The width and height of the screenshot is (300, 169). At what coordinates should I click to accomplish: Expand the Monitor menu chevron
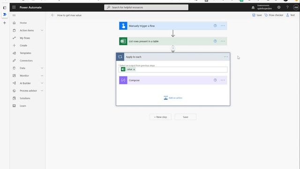(x=42, y=76)
